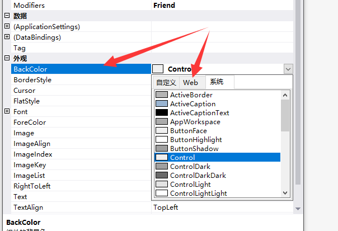This screenshot has height=231, width=338.
Task: Open the BackColor dropdown arrow
Action: tap(288, 69)
